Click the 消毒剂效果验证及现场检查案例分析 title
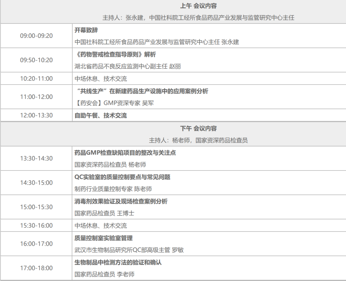This screenshot has width=346, height=281. pyautogui.click(x=121, y=201)
